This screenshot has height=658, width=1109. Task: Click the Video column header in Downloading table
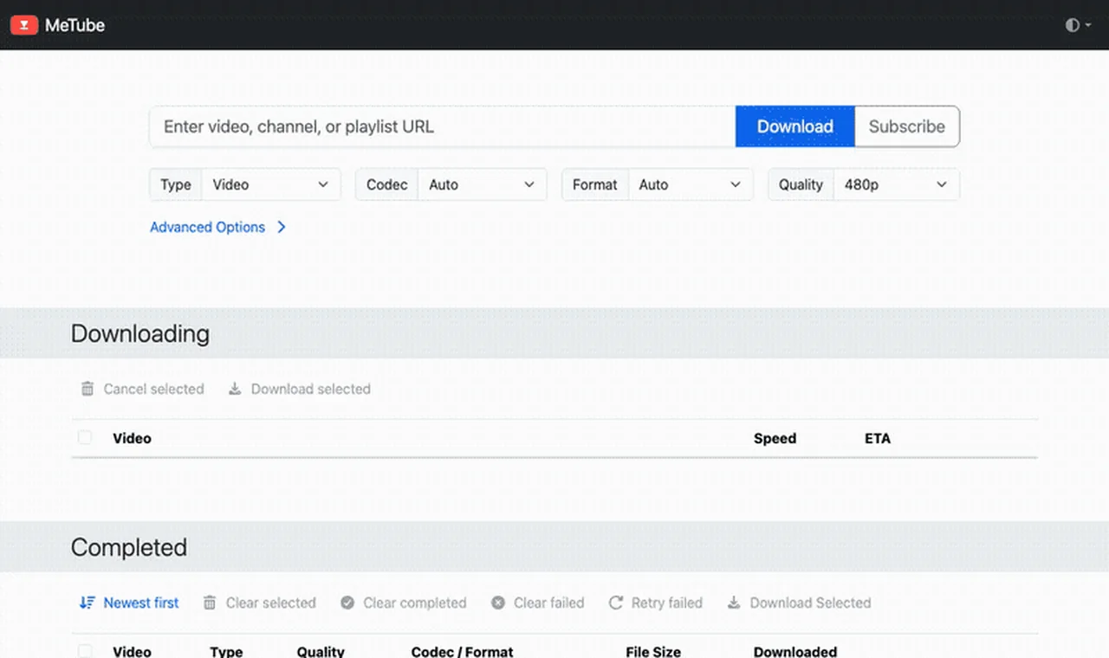tap(132, 438)
